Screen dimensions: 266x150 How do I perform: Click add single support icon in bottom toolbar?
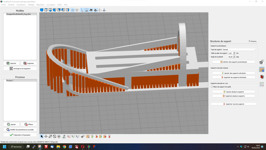coord(92,136)
